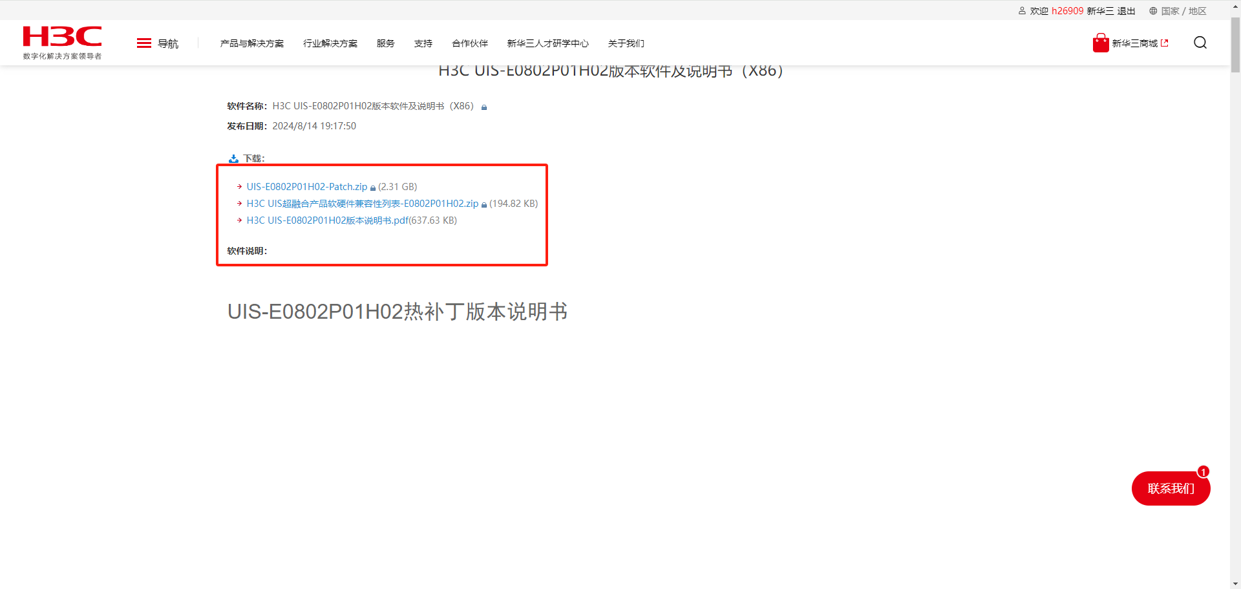Click the UIS-E0802P01H02热补丁版本说明书 heading
Image resolution: width=1241 pixels, height=589 pixels.
point(398,312)
